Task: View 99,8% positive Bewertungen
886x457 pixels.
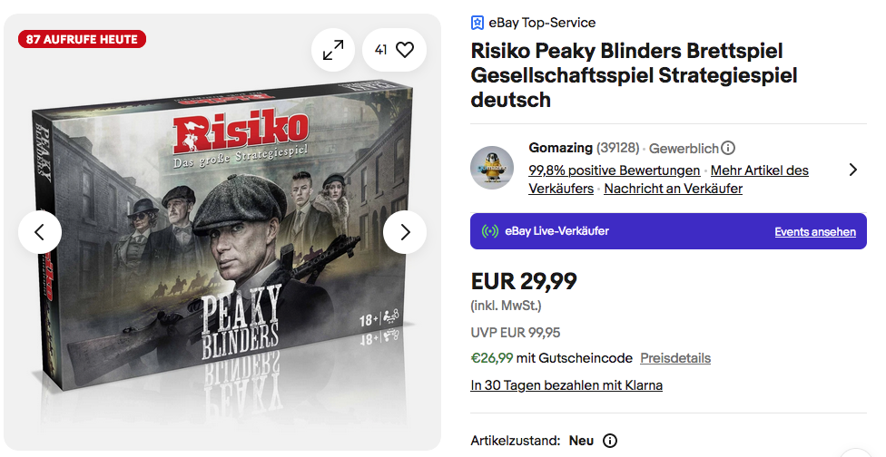Action: (614, 170)
